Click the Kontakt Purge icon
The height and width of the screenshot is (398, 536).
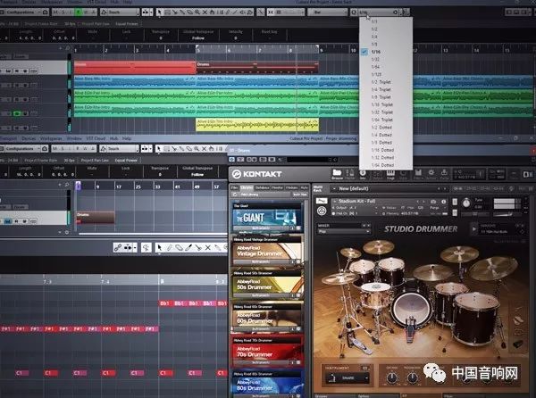(444, 174)
